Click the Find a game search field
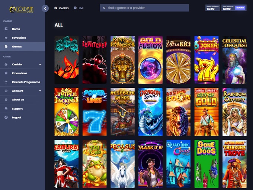Screen dimensions: 253x190 [144, 8]
